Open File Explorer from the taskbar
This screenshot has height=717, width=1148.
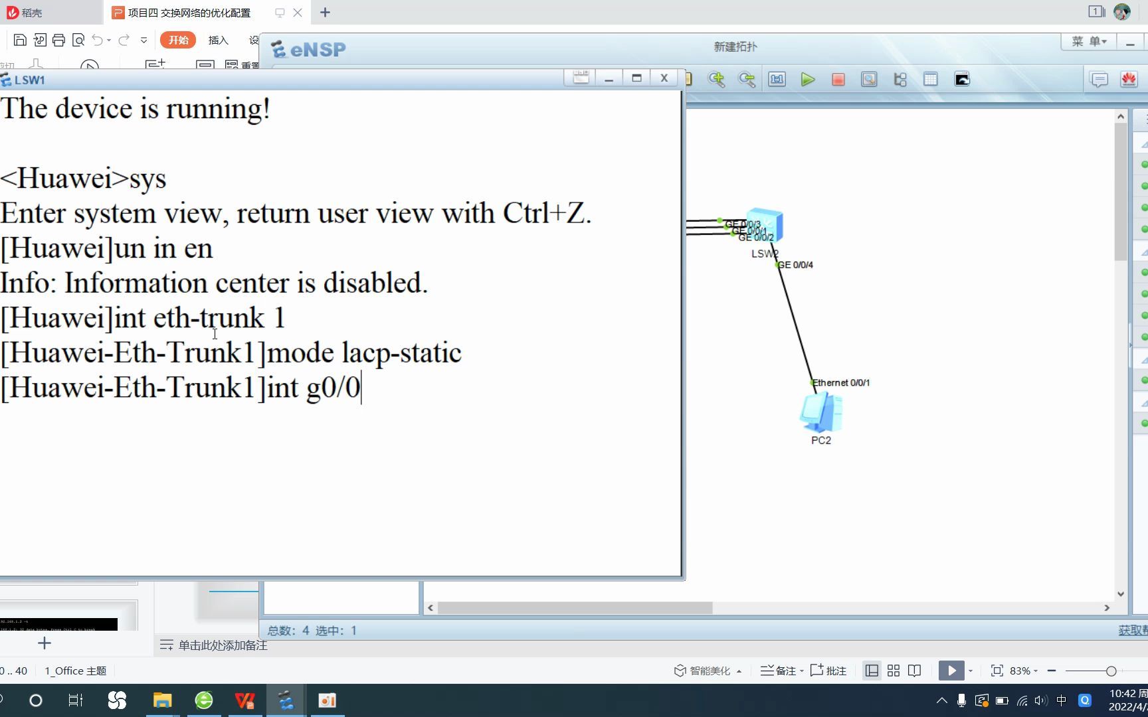click(163, 700)
